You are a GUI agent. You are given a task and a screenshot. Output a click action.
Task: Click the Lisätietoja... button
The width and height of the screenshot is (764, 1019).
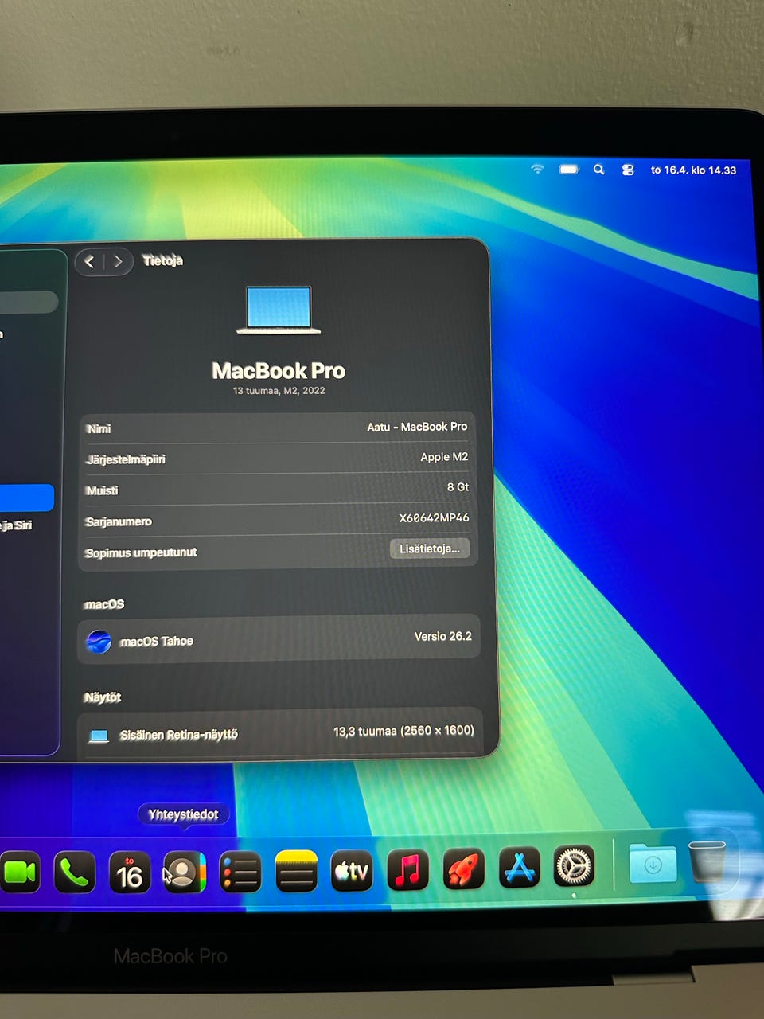(430, 549)
